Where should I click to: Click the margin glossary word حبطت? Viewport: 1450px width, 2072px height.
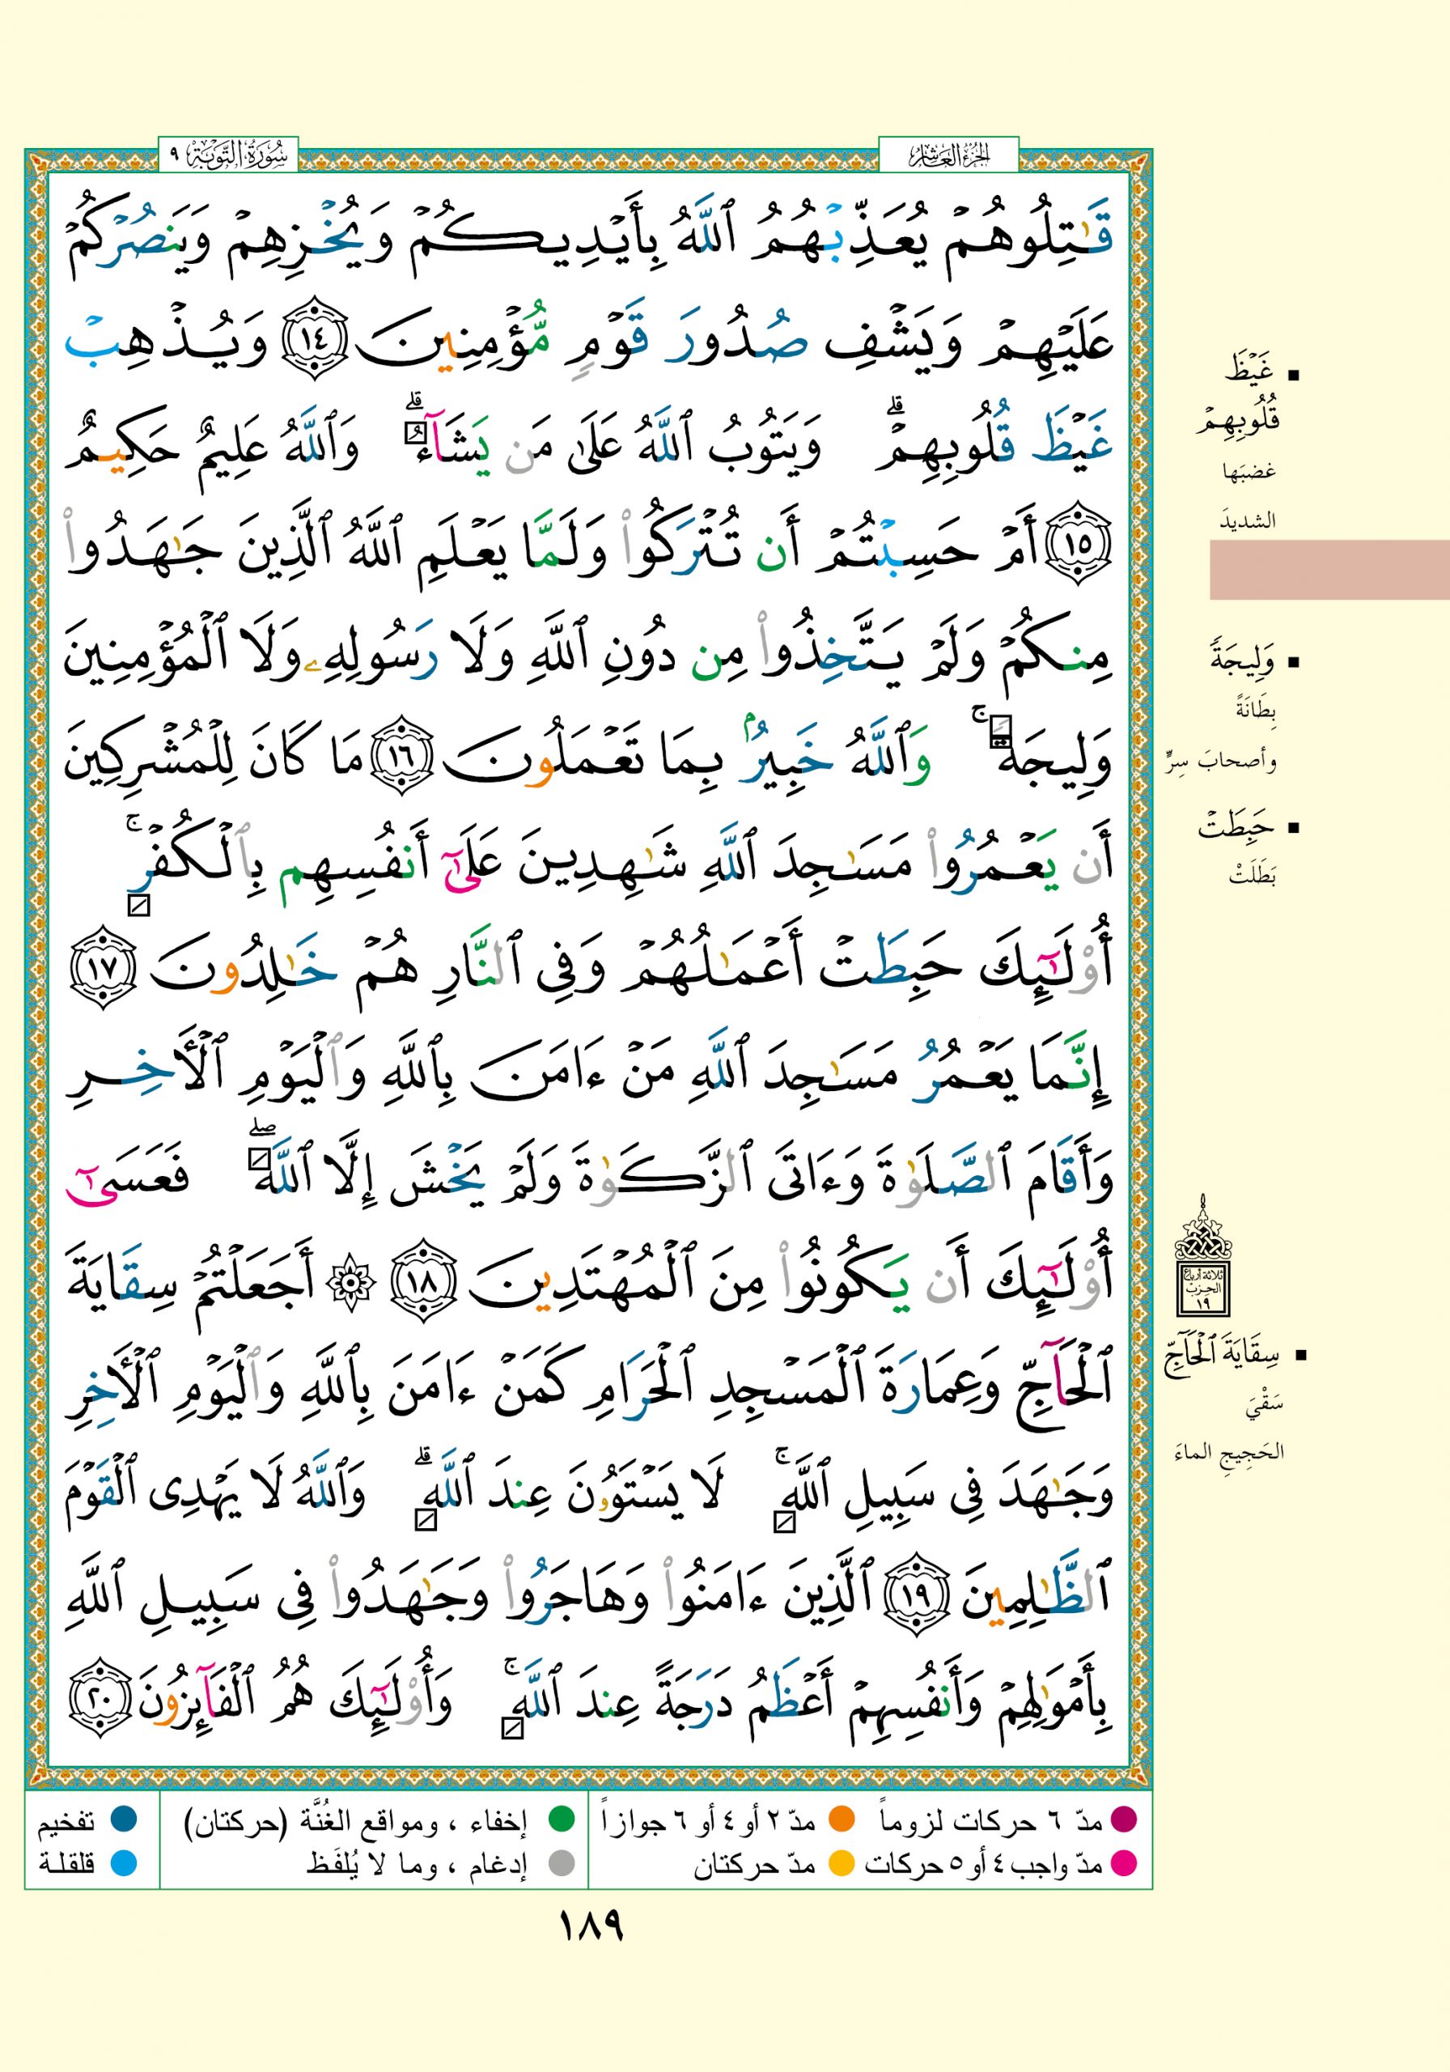point(1236,826)
